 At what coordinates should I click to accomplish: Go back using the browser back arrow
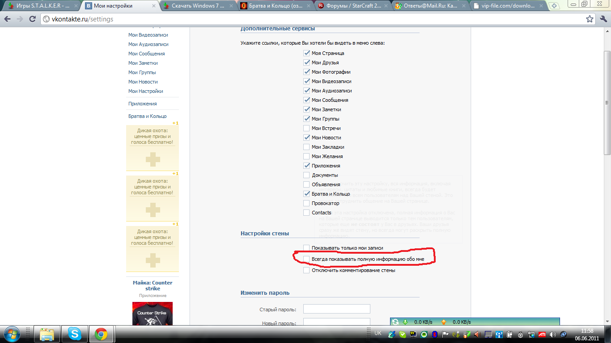pyautogui.click(x=8, y=19)
